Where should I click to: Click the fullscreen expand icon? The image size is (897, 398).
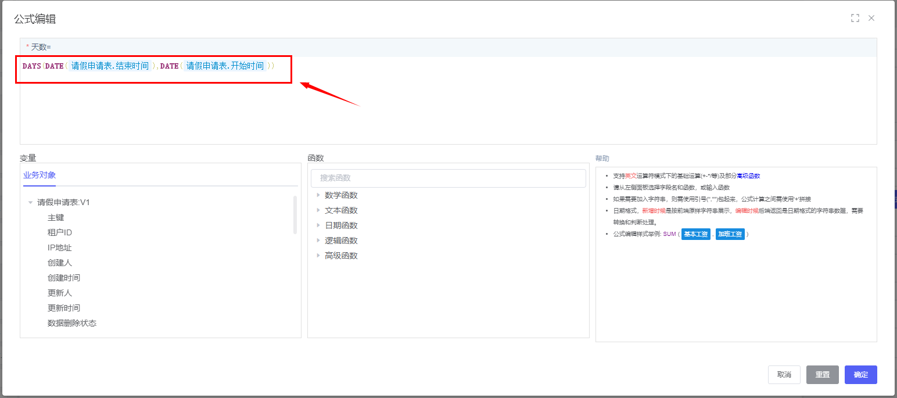(x=855, y=18)
